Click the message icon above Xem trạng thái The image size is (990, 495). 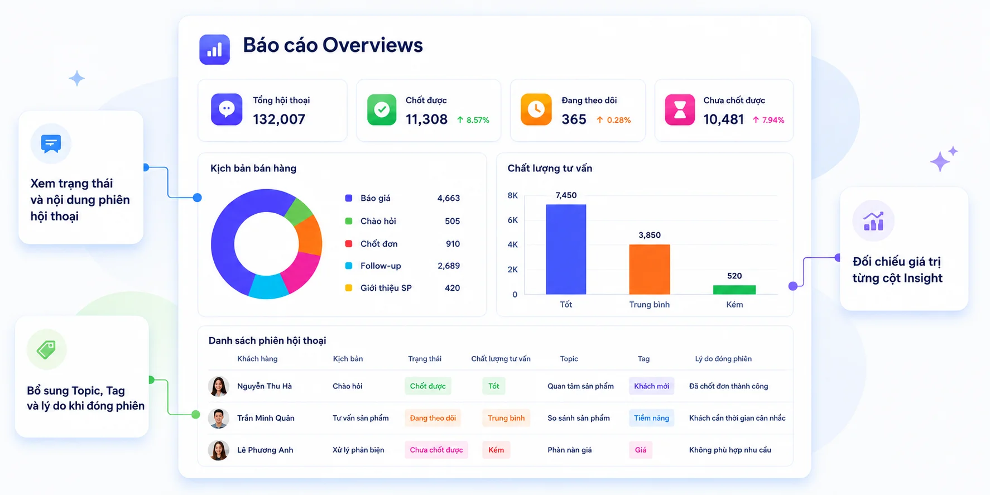point(51,144)
